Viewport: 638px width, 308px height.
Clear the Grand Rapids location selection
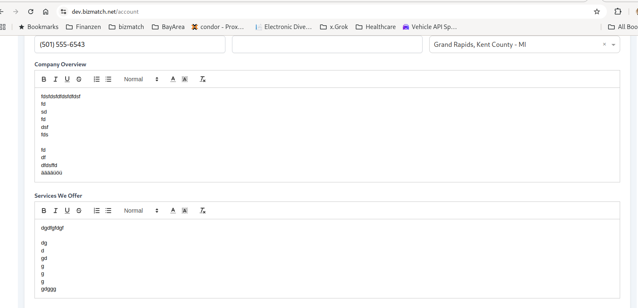pyautogui.click(x=604, y=44)
